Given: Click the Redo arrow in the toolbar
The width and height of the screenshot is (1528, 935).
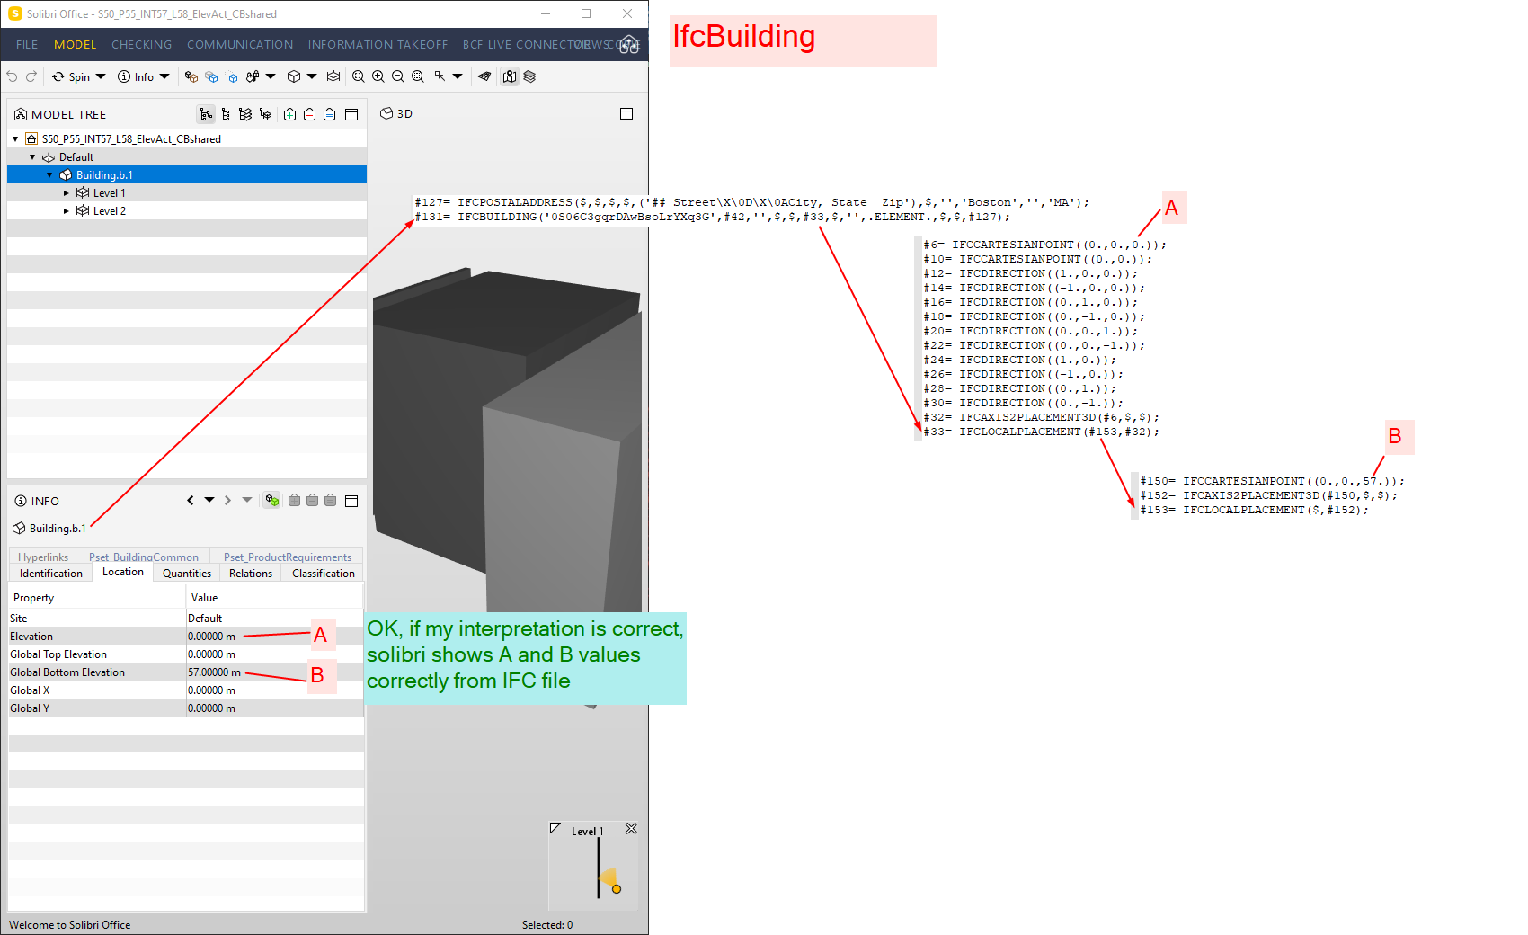Looking at the screenshot, I should (31, 77).
